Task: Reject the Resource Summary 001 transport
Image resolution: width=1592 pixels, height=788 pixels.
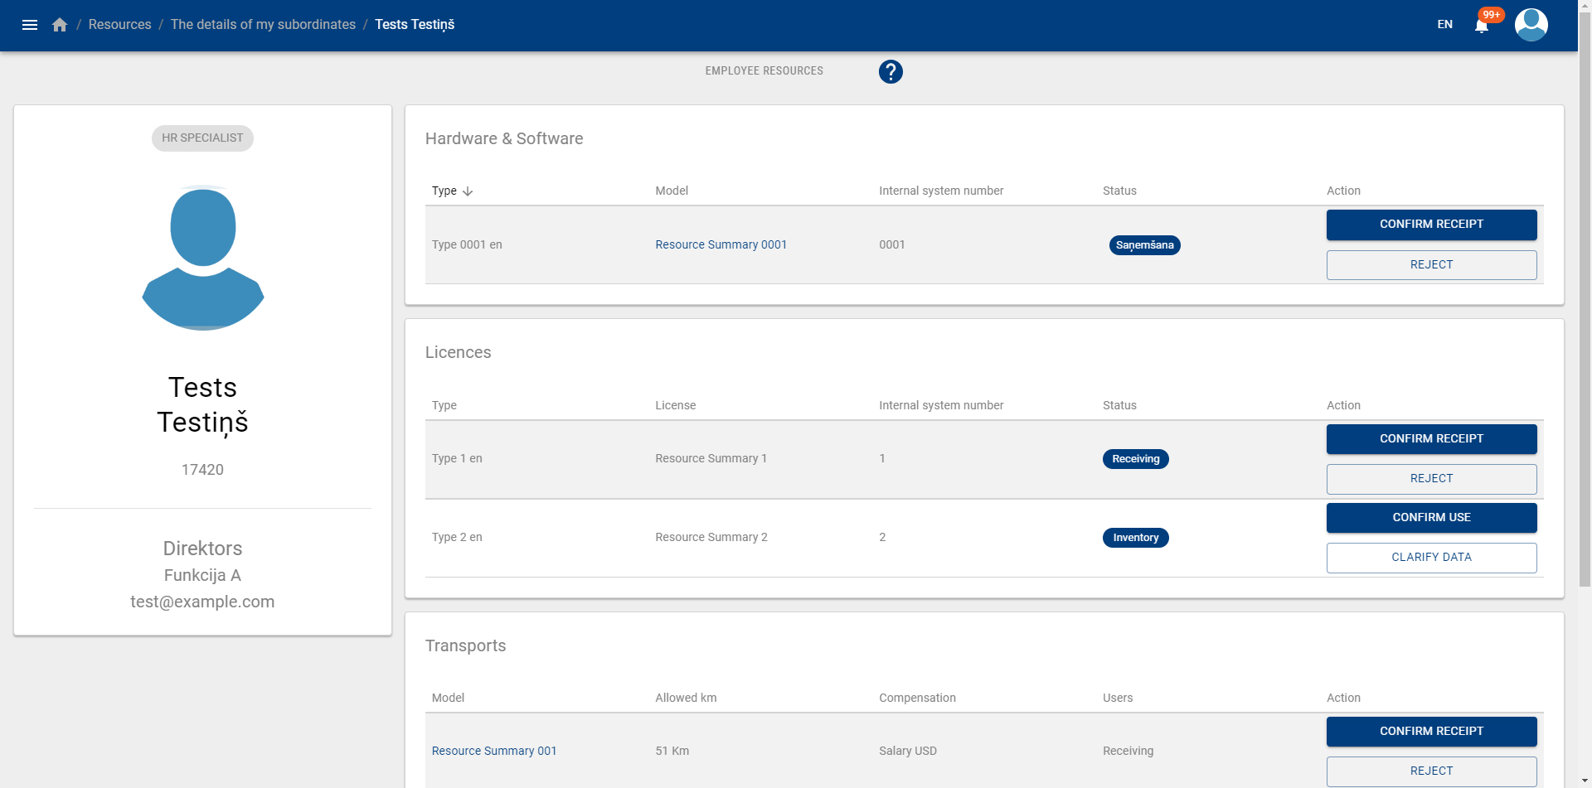Action: click(x=1431, y=771)
